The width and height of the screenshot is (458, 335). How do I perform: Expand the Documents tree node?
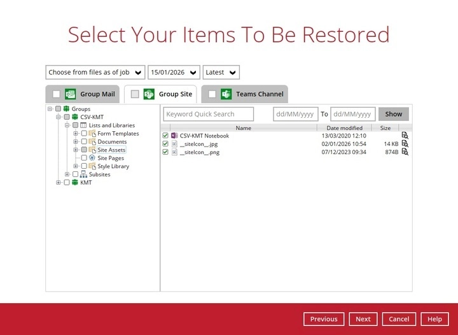click(76, 142)
